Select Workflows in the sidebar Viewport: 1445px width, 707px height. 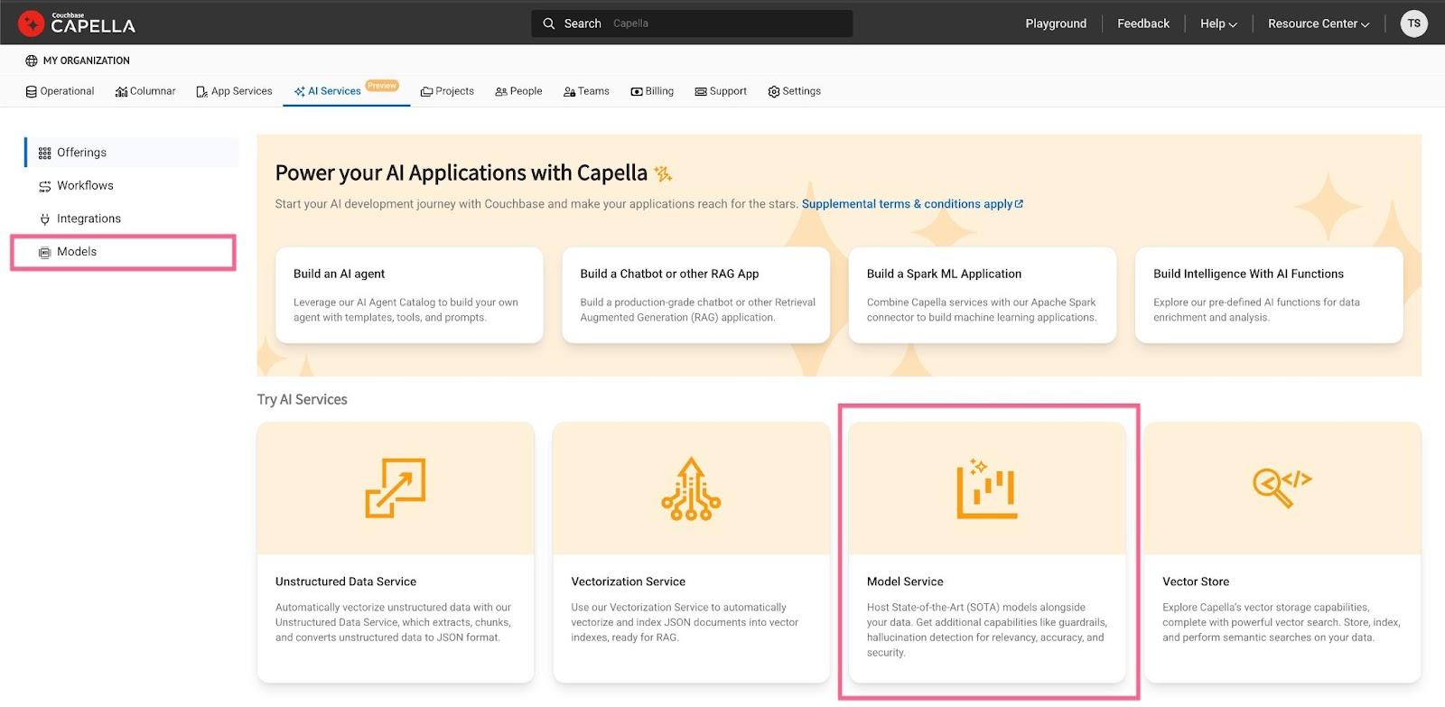pos(132,186)
